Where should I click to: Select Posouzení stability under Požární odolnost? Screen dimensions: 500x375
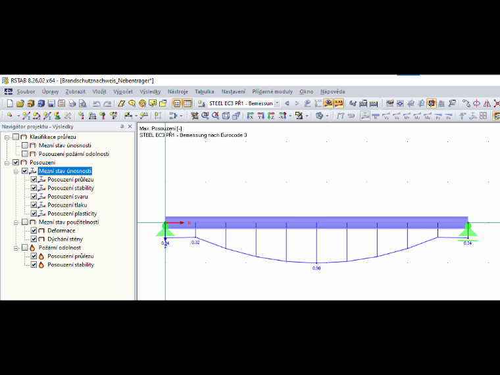[71, 264]
